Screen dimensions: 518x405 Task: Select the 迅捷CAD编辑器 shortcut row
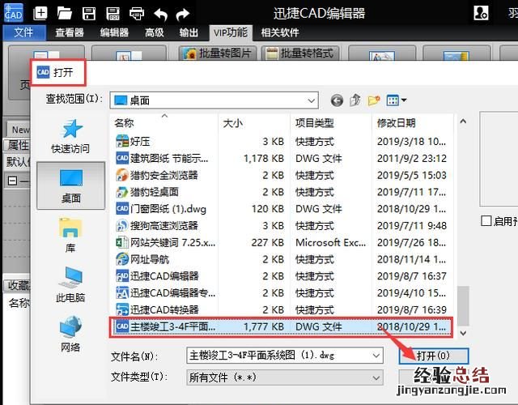coord(282,276)
